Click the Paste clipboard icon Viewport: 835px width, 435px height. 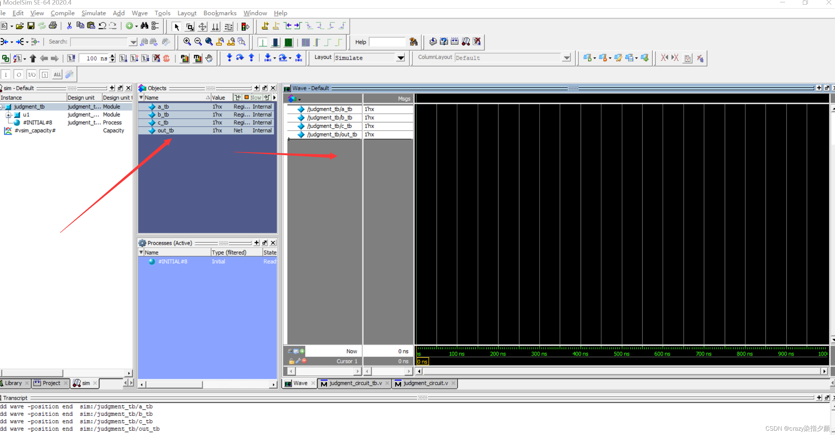pos(91,26)
